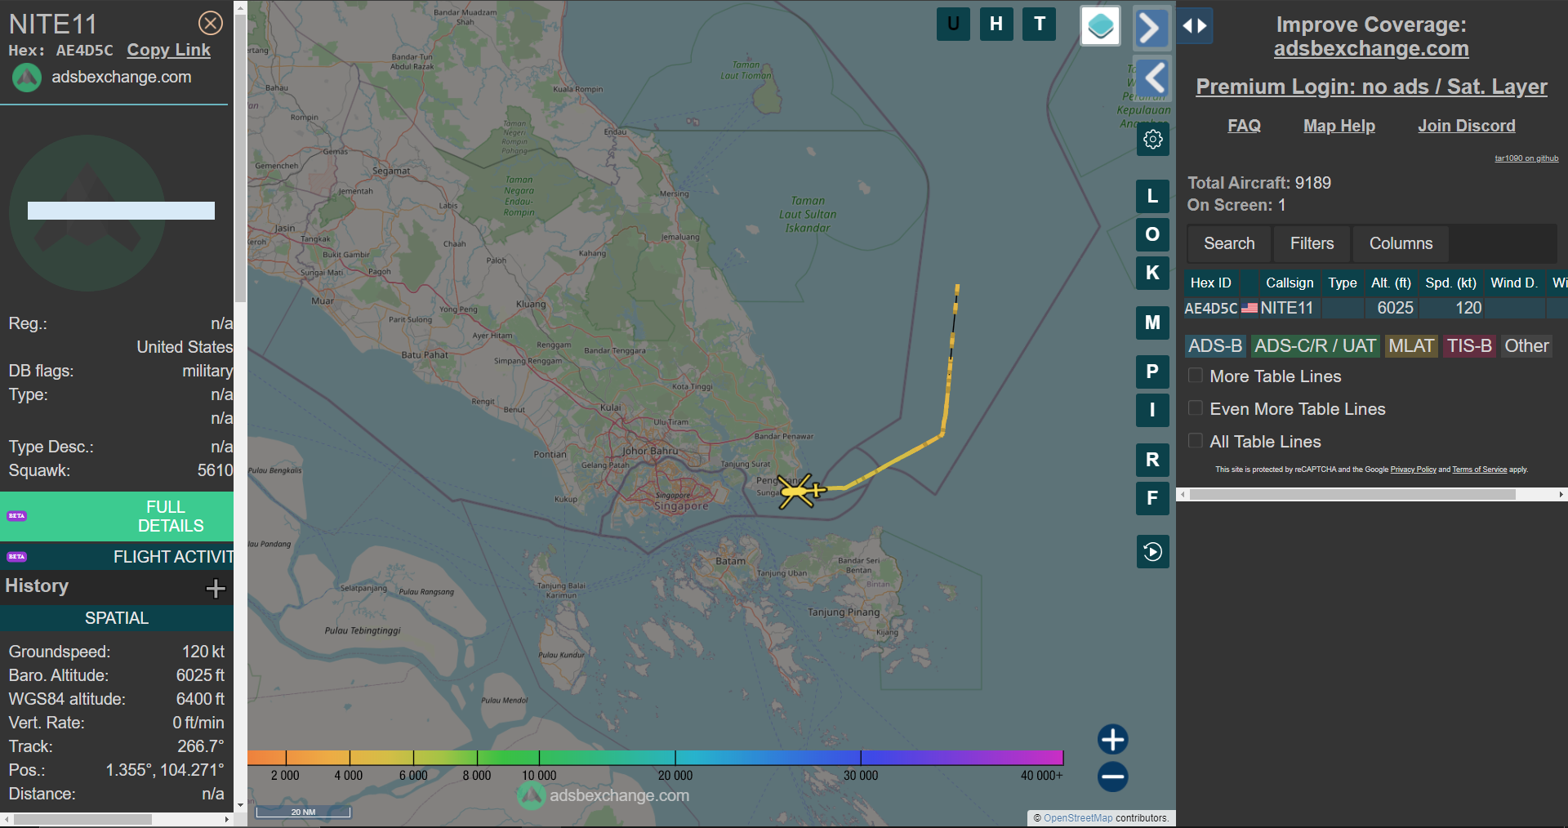This screenshot has width=1568, height=828.
Task: Open Privacy Policy link
Action: pos(1413,470)
